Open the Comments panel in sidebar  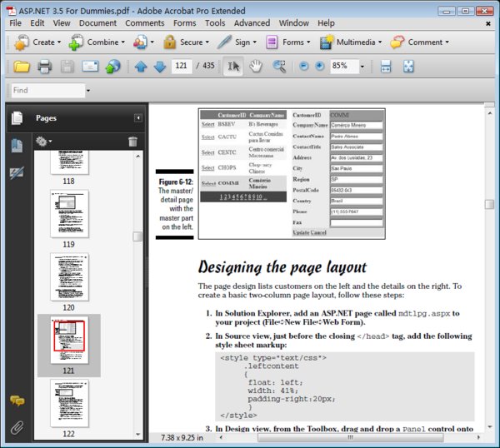tap(17, 401)
